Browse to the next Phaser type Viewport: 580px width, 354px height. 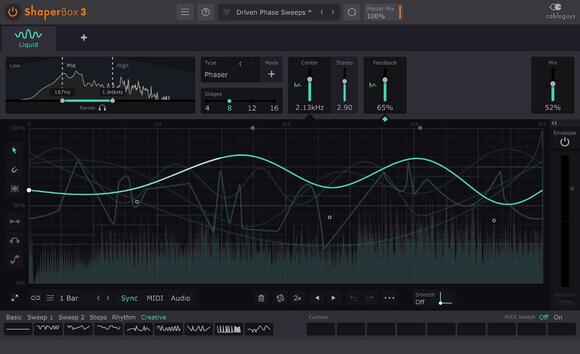click(252, 64)
